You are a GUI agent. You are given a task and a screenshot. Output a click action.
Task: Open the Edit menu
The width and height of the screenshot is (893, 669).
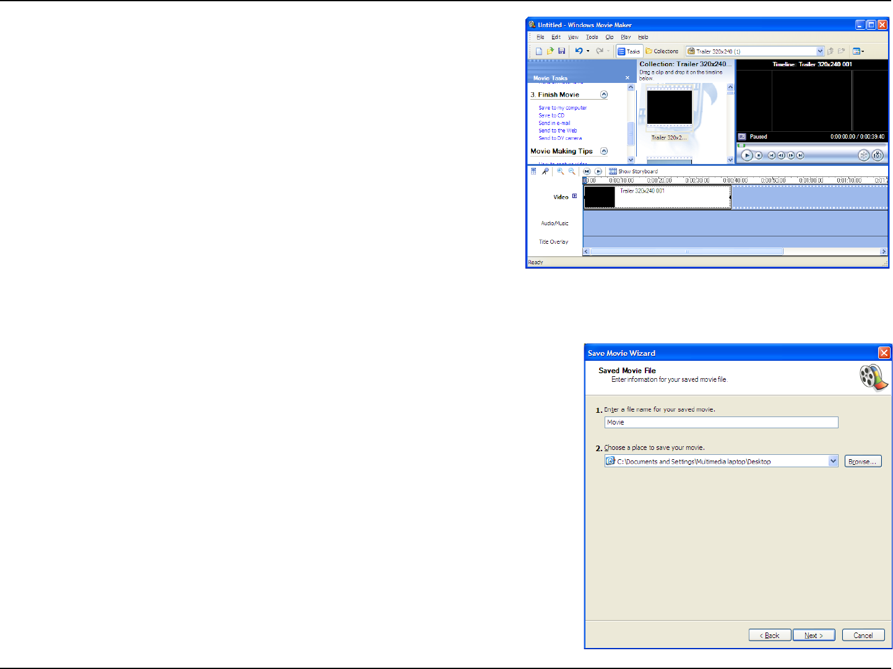pyautogui.click(x=556, y=37)
